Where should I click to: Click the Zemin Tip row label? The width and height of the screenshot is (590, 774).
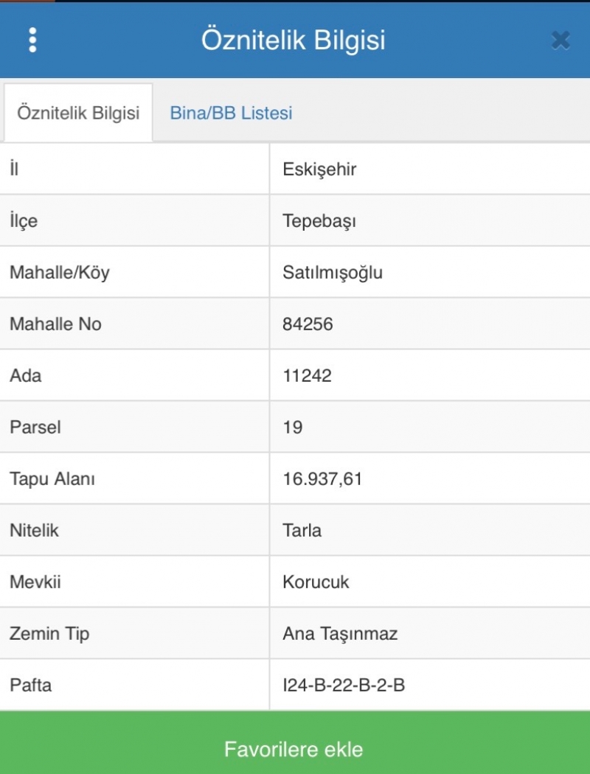49,633
